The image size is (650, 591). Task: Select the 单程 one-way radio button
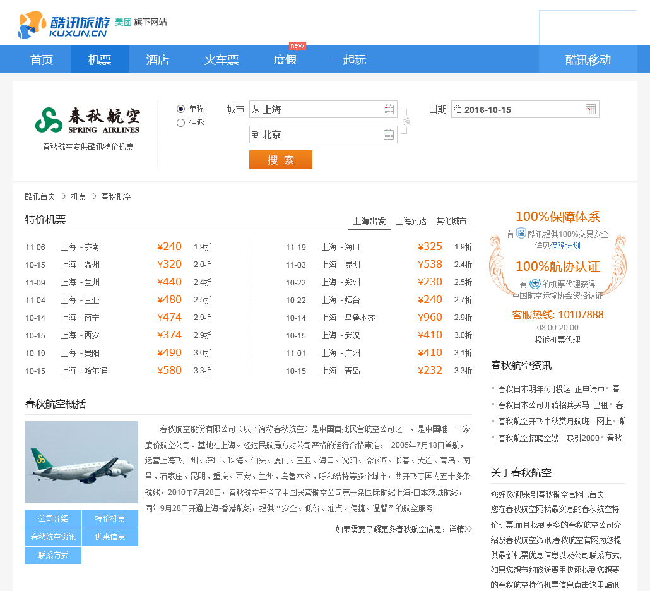180,109
